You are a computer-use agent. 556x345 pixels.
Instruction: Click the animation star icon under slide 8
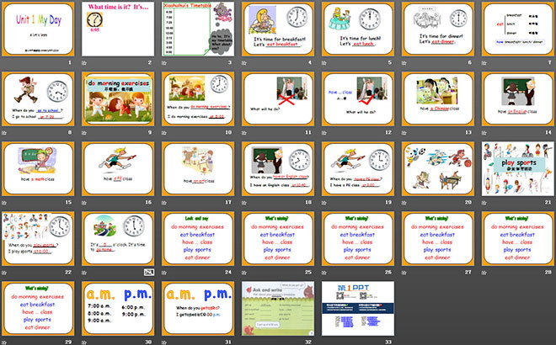point(4,133)
